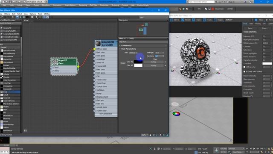Click the black Color #1 swatch
The height and width of the screenshot is (154, 273).
[x=138, y=62]
